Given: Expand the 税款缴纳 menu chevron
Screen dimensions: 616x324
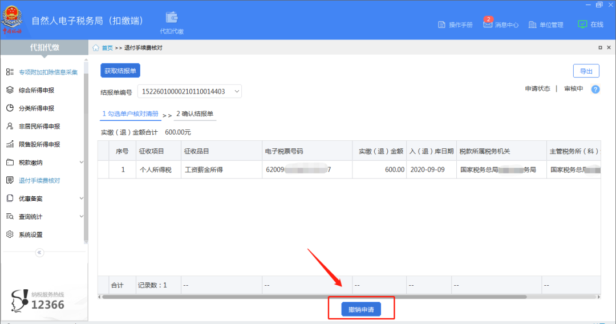Looking at the screenshot, I should (82, 162).
